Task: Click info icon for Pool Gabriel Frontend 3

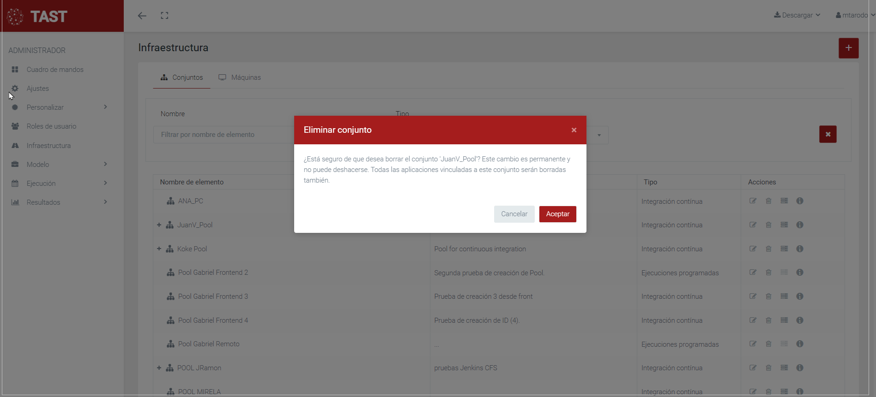Action: point(800,296)
